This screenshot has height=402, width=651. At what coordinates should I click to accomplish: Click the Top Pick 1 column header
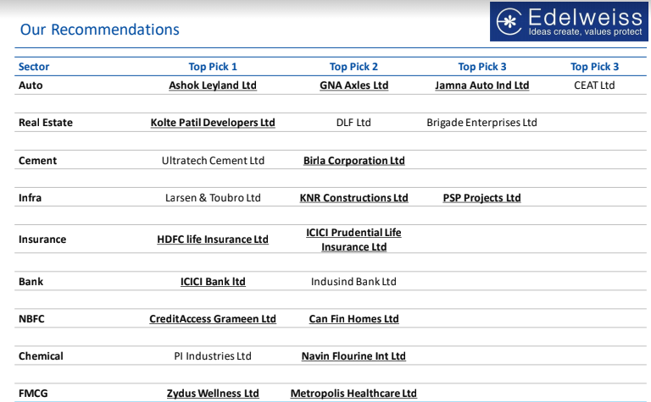click(x=213, y=67)
